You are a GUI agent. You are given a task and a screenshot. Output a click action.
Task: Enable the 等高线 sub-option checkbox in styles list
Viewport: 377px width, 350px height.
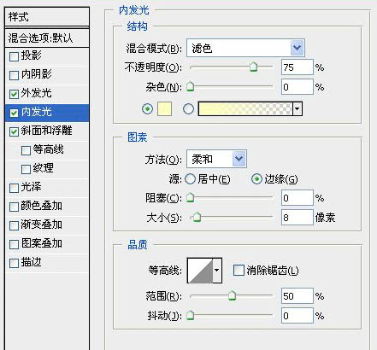pyautogui.click(x=26, y=150)
